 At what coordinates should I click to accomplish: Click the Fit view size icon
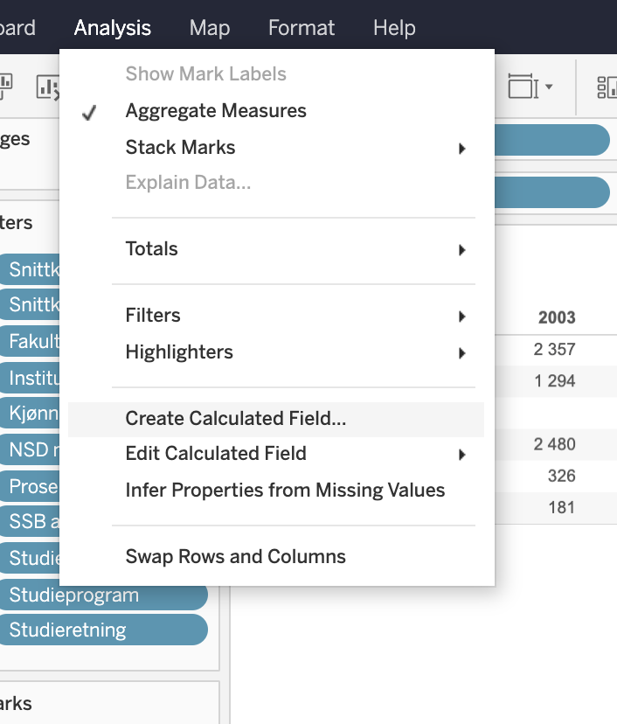coord(521,86)
